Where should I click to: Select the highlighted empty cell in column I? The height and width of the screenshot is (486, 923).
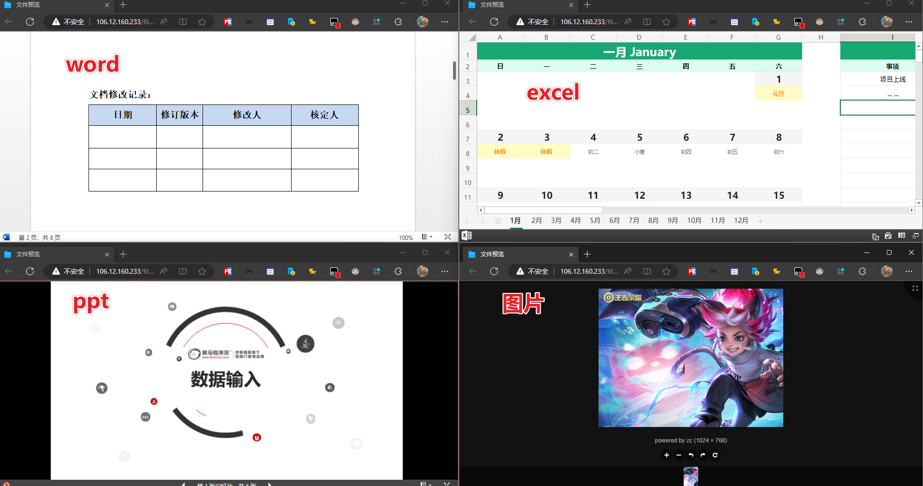(878, 108)
